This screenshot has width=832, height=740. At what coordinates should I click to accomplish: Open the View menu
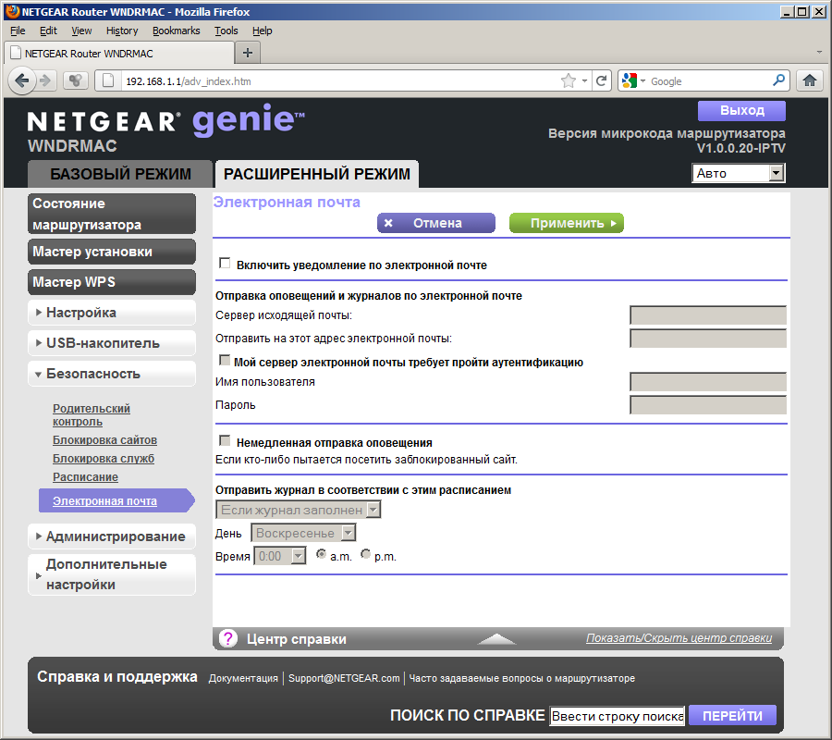click(x=81, y=31)
